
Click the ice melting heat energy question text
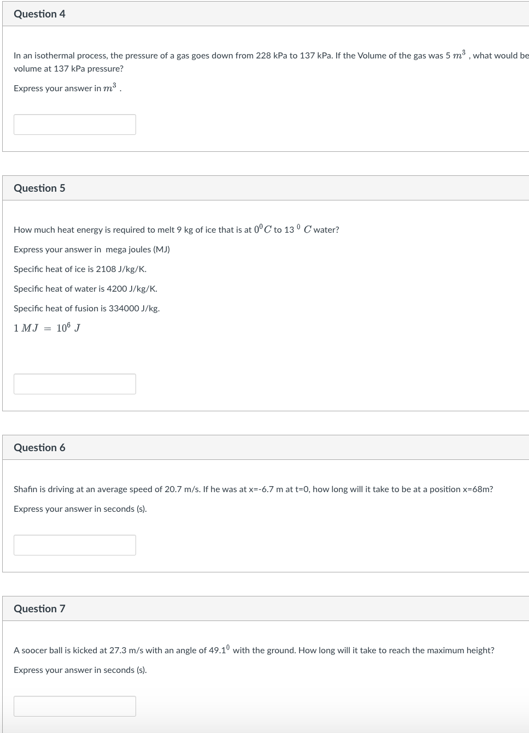(x=177, y=229)
